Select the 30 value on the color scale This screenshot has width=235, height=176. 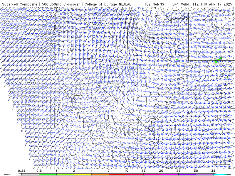pos(196,171)
